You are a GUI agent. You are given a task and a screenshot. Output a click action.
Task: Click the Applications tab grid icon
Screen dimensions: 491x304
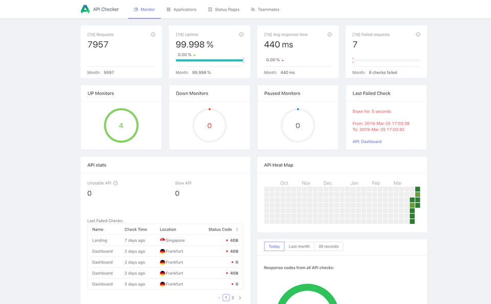click(168, 9)
